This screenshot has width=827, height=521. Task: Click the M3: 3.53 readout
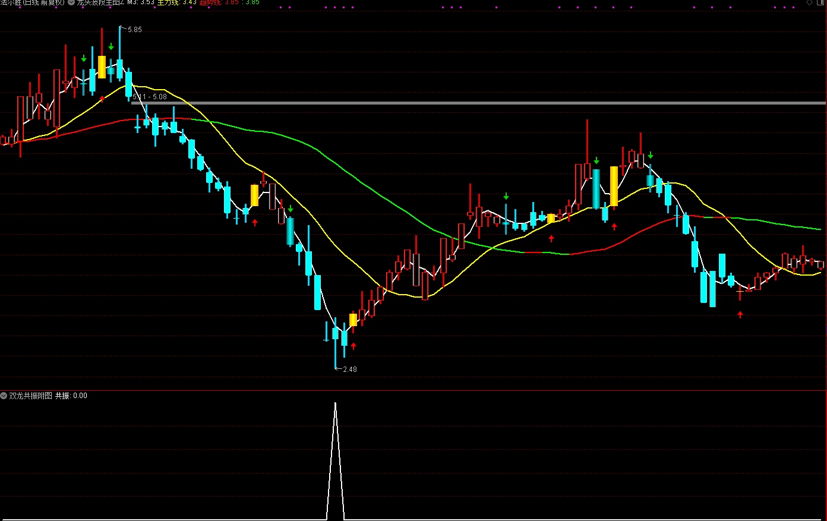(141, 2)
